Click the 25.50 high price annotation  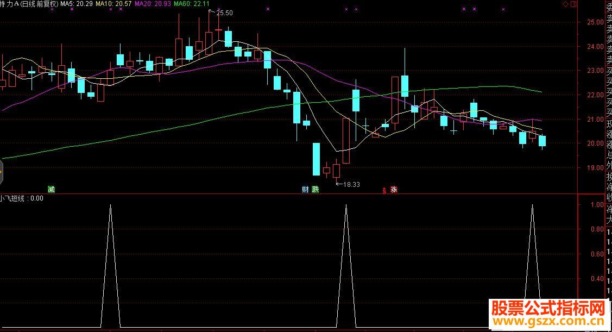224,13
